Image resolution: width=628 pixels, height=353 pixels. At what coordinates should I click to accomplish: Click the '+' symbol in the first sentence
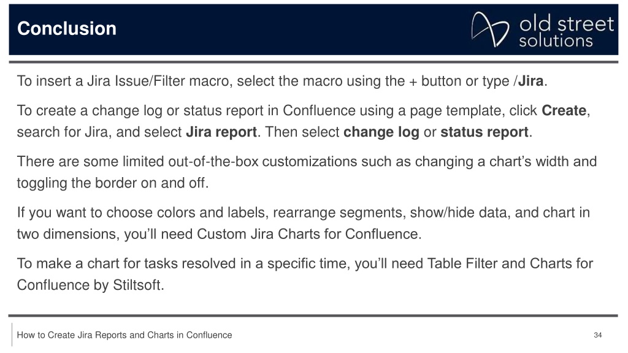(x=413, y=82)
